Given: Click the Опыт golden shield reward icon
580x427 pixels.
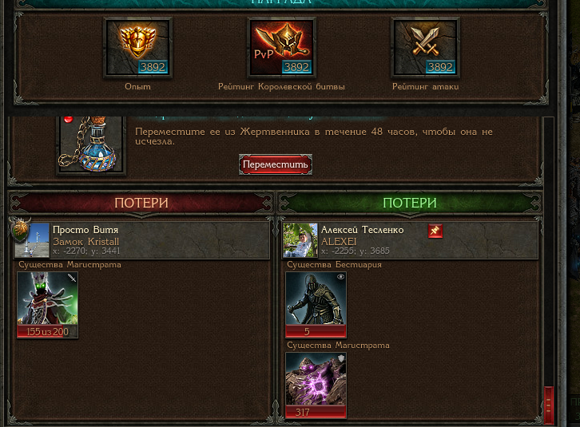Looking at the screenshot, I should [137, 48].
